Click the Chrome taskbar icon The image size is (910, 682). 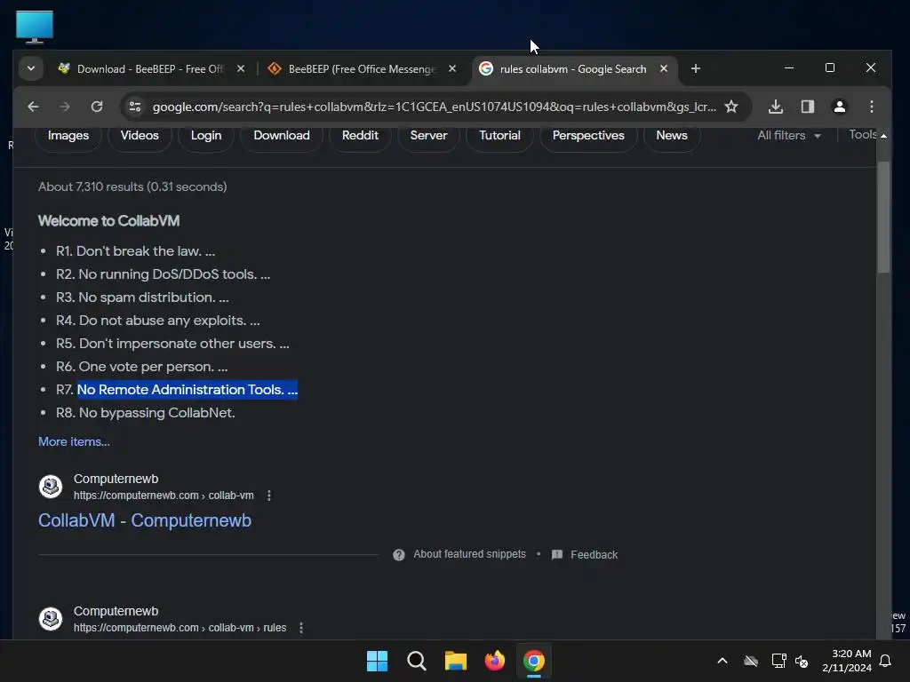pyautogui.click(x=534, y=661)
